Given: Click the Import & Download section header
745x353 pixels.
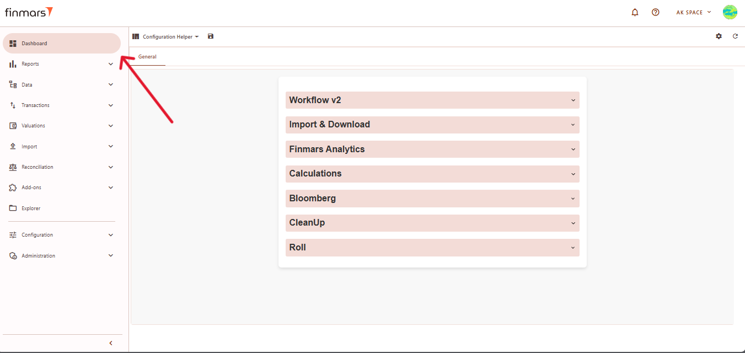Looking at the screenshot, I should [432, 125].
